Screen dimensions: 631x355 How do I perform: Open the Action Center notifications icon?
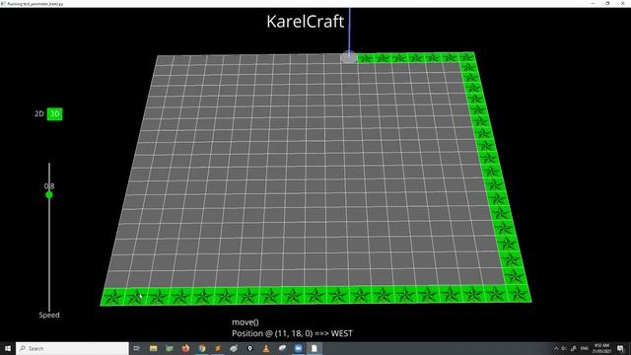(620, 348)
